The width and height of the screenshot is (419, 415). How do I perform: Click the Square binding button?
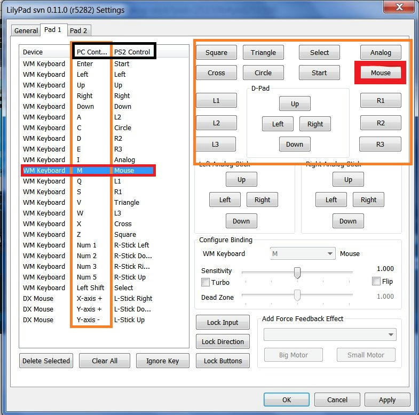[x=217, y=52]
